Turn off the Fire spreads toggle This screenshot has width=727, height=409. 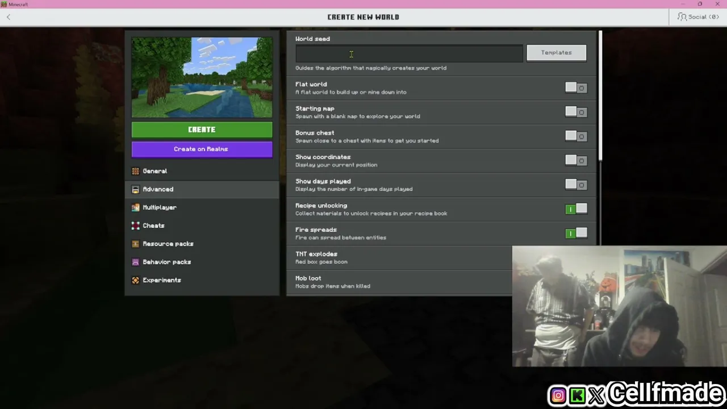pos(576,233)
